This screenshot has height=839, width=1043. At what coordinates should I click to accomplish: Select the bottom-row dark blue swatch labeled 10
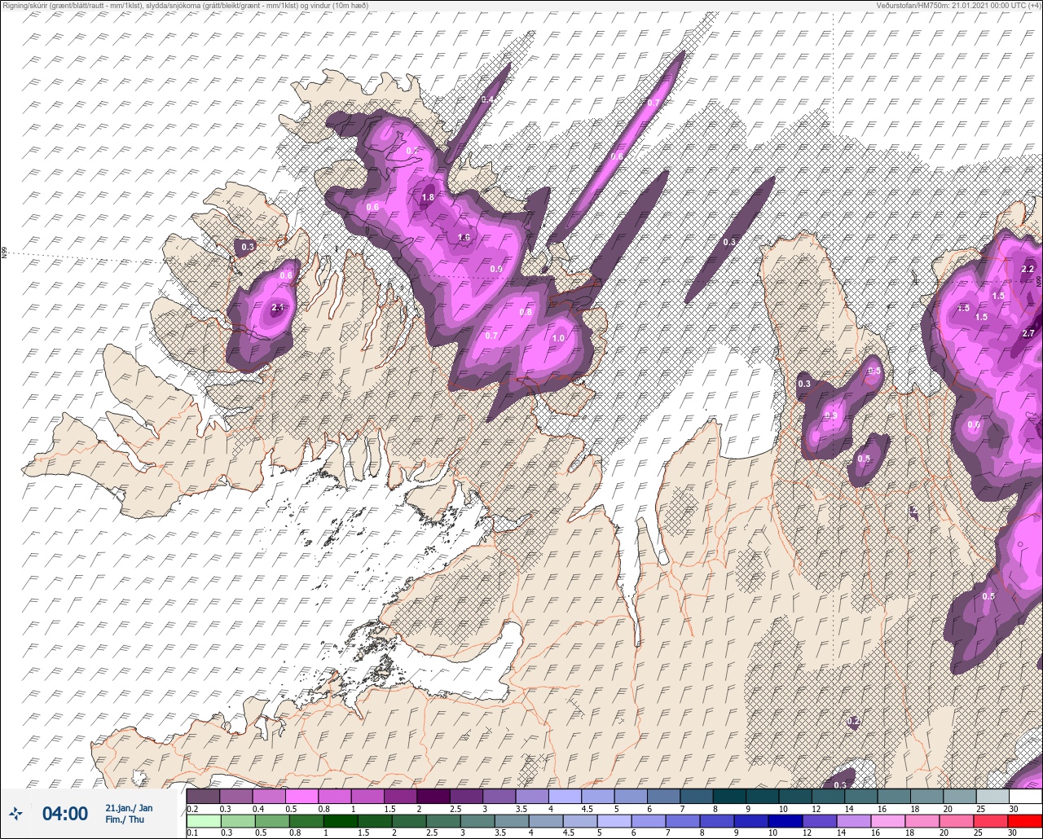[785, 820]
